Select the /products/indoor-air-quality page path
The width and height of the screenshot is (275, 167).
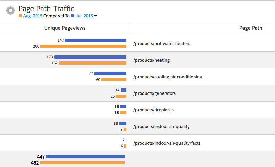[162, 126]
